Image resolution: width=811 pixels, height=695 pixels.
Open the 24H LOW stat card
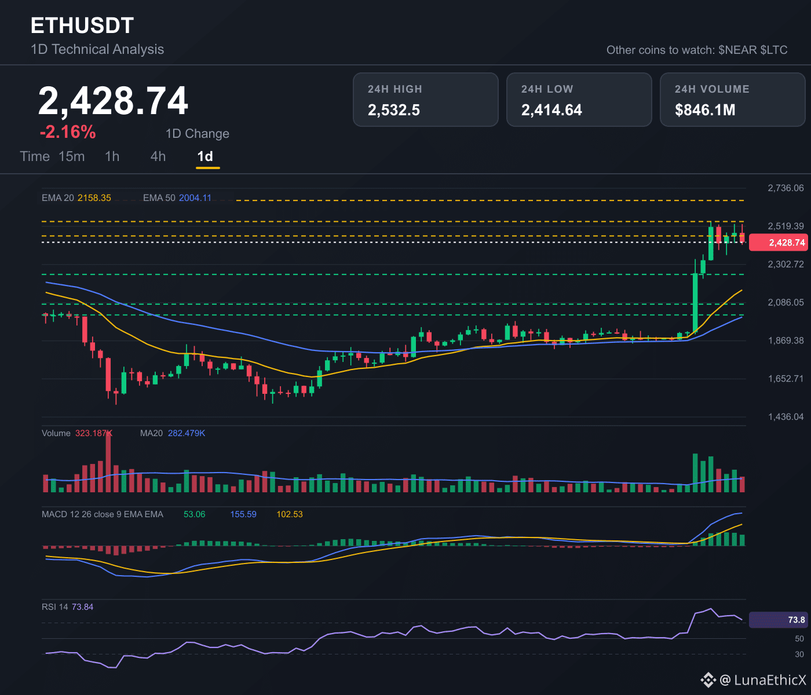[579, 100]
